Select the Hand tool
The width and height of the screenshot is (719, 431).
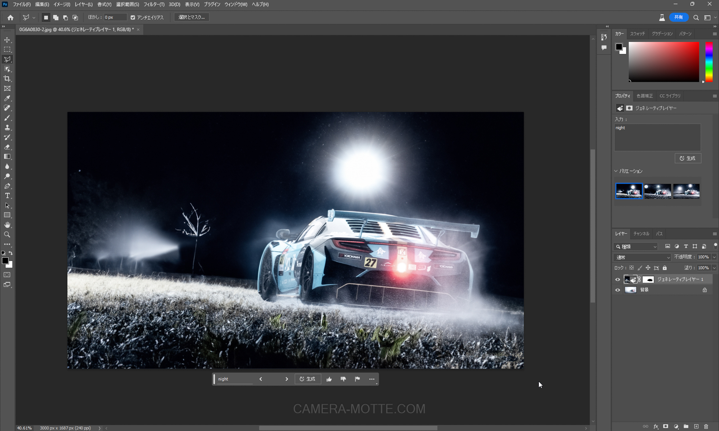click(7, 225)
